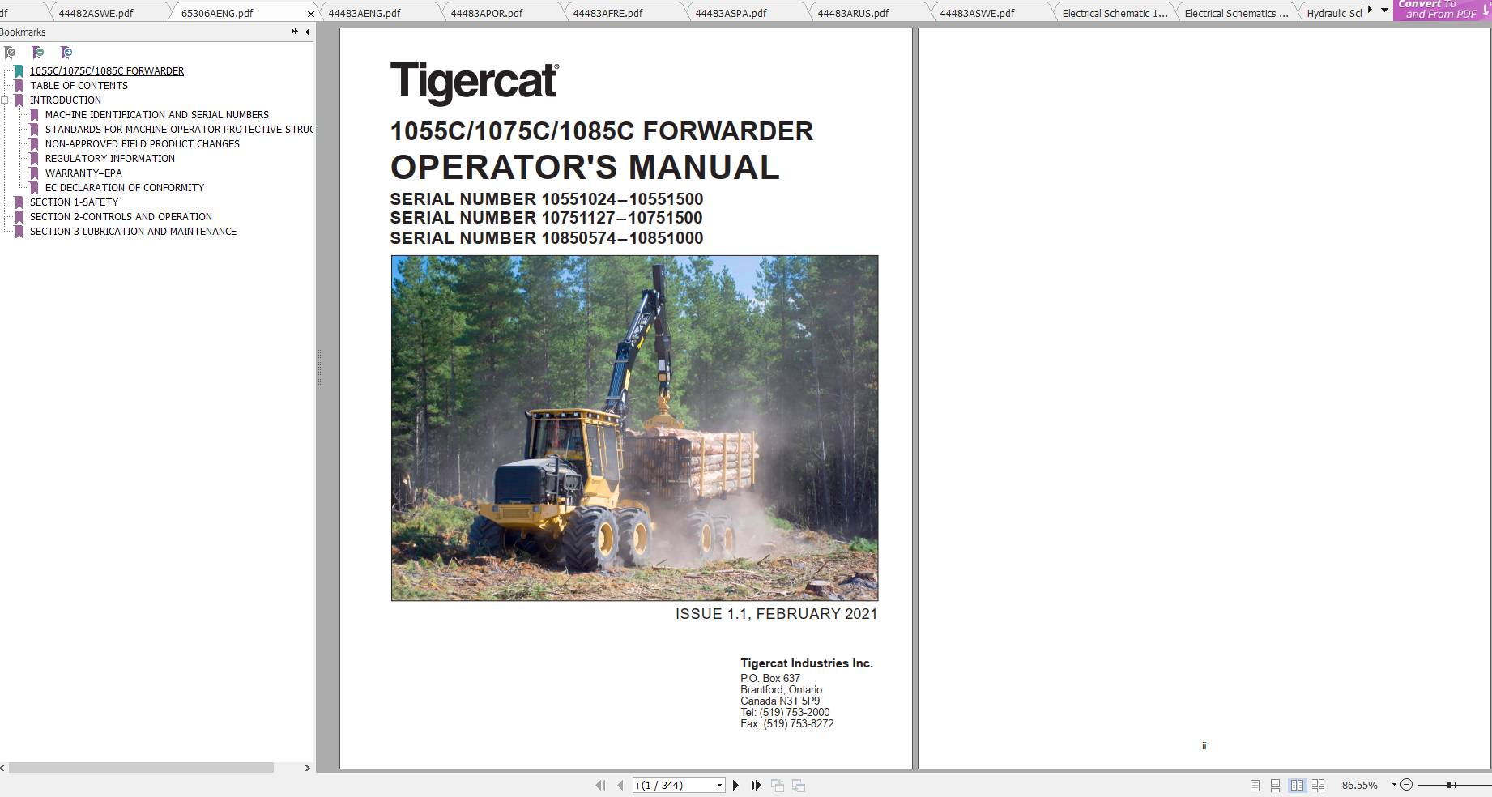Open the zoom percentage dropdown
The width and height of the screenshot is (1492, 797).
click(1394, 785)
